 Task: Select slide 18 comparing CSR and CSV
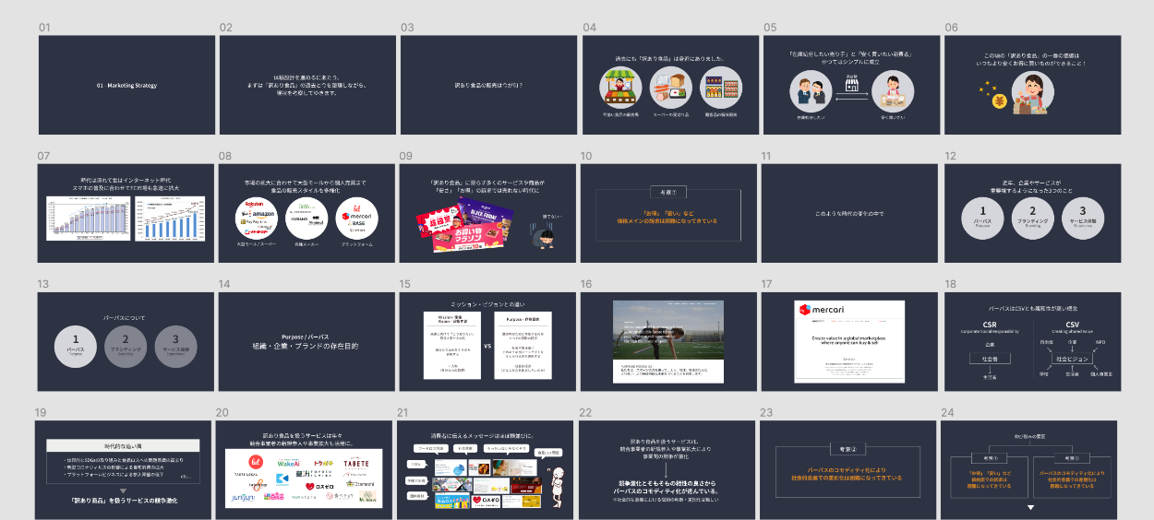pos(1030,341)
